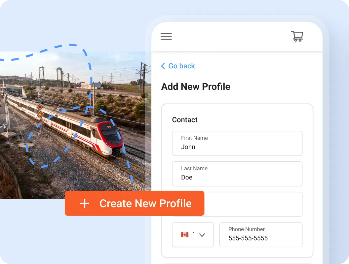Focus the Last Name field
The width and height of the screenshot is (349, 264).
(237, 174)
